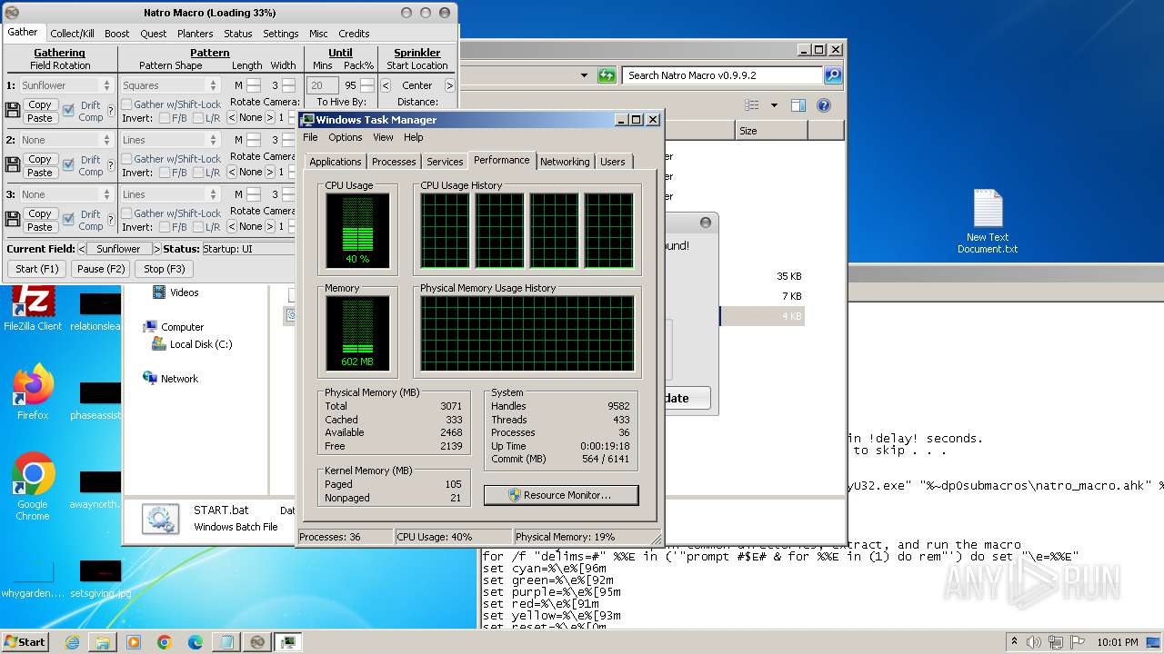Enable Gather w/Shift-Lock for field 3
Image resolution: width=1164 pixels, height=654 pixels.
[126, 213]
